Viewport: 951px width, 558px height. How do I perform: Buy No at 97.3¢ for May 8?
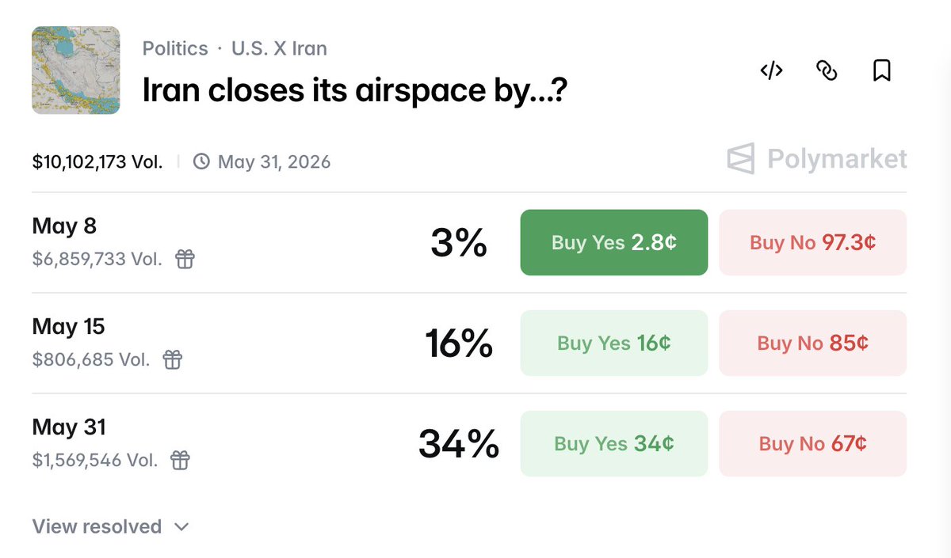(812, 242)
